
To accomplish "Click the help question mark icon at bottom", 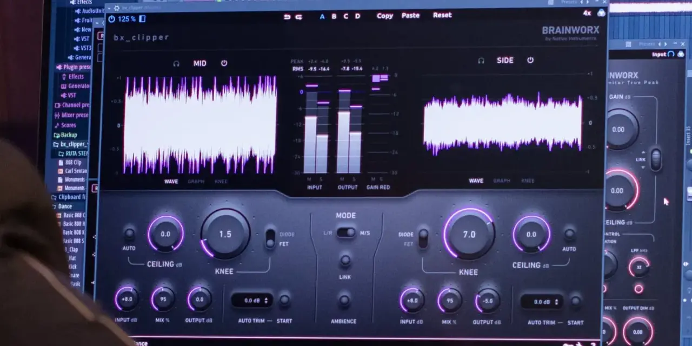I will [593, 344].
